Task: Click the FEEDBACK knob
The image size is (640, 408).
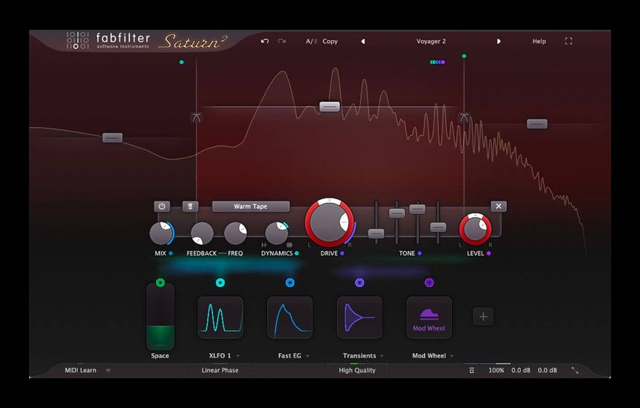Action: pos(202,233)
